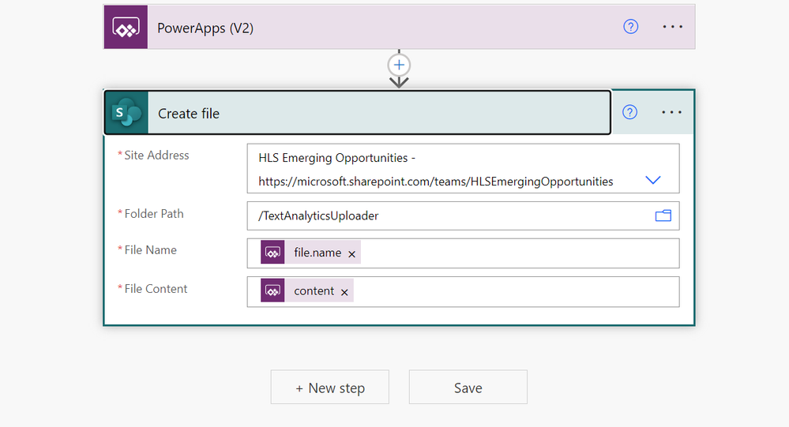Image resolution: width=789 pixels, height=427 pixels.
Task: Select the file.name token chip
Action: pos(317,253)
